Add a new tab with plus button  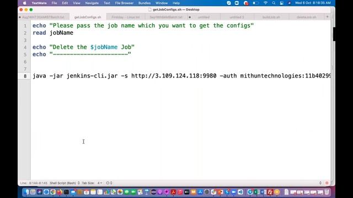point(327,17)
